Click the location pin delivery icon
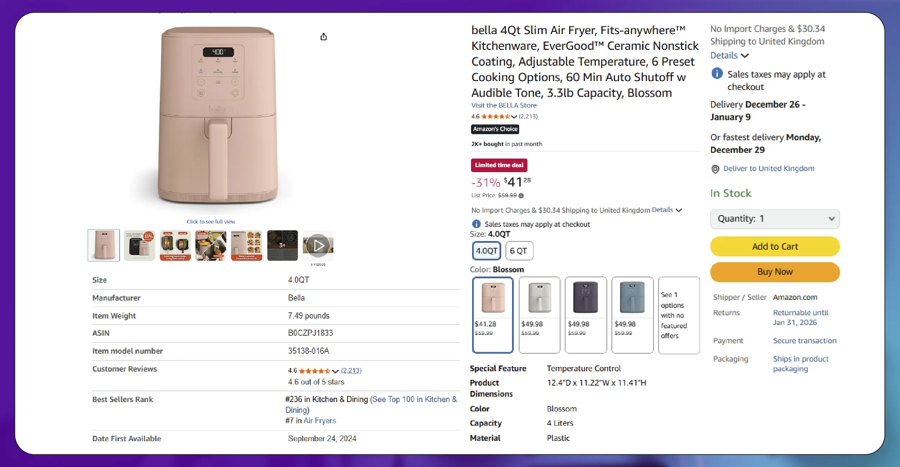Image resolution: width=900 pixels, height=467 pixels. coord(715,169)
